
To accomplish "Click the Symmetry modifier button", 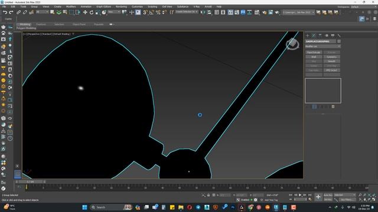I will (332, 57).
